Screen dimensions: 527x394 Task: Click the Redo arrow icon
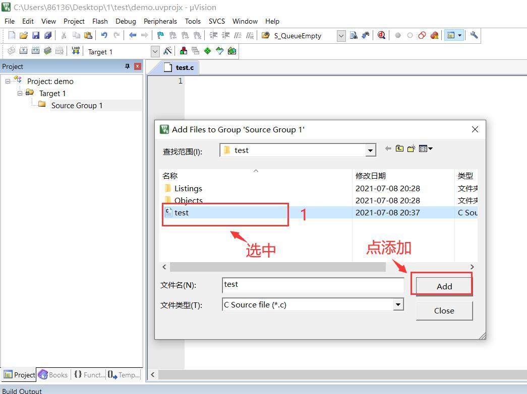(116, 35)
